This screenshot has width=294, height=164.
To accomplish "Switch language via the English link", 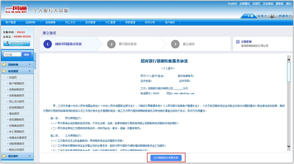I will (x=232, y=4).
